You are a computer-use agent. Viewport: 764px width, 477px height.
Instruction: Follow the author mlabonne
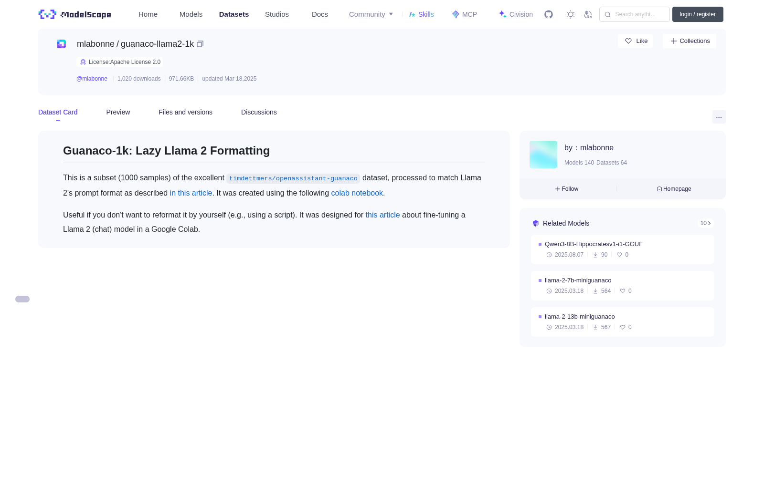click(x=567, y=189)
